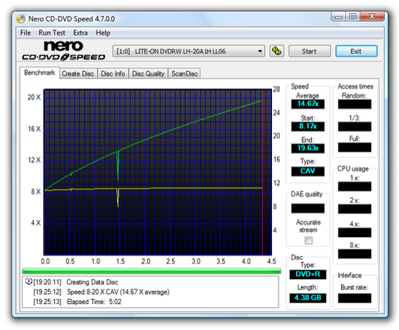Select log line Speed:8-20 X CAV

(118, 292)
